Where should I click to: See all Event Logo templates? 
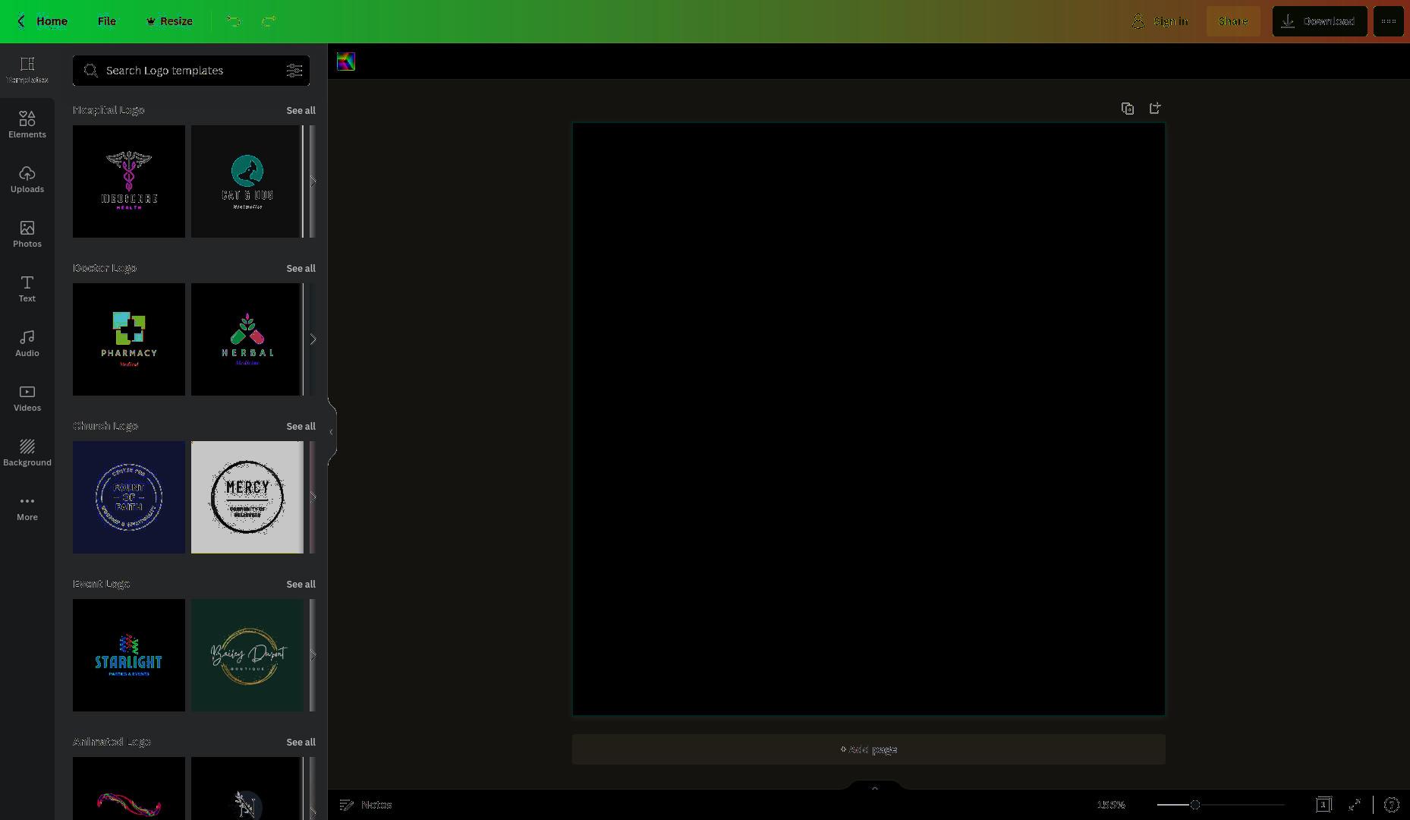301,584
